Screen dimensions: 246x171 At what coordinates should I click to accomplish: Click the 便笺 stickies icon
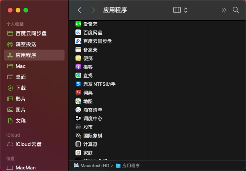[78, 58]
